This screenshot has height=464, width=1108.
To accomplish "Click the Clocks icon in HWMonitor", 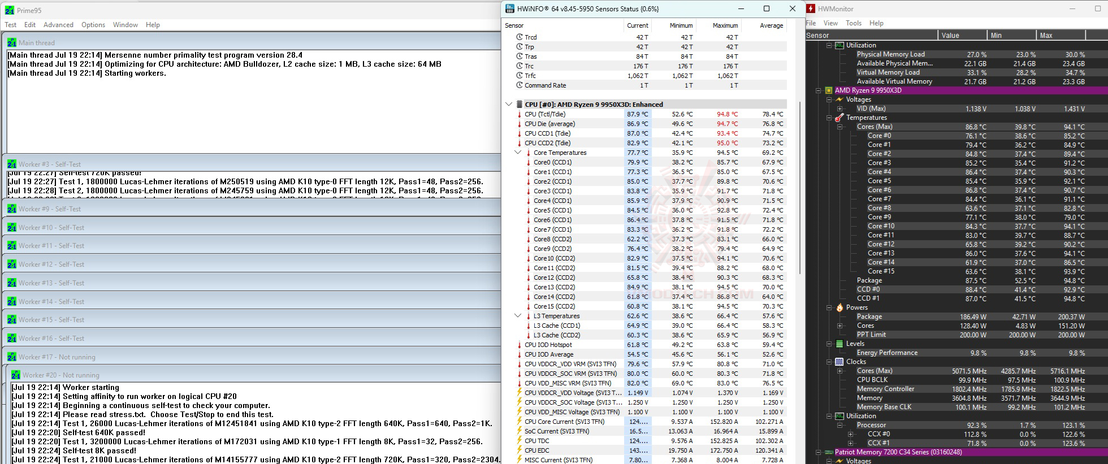I will (x=839, y=362).
